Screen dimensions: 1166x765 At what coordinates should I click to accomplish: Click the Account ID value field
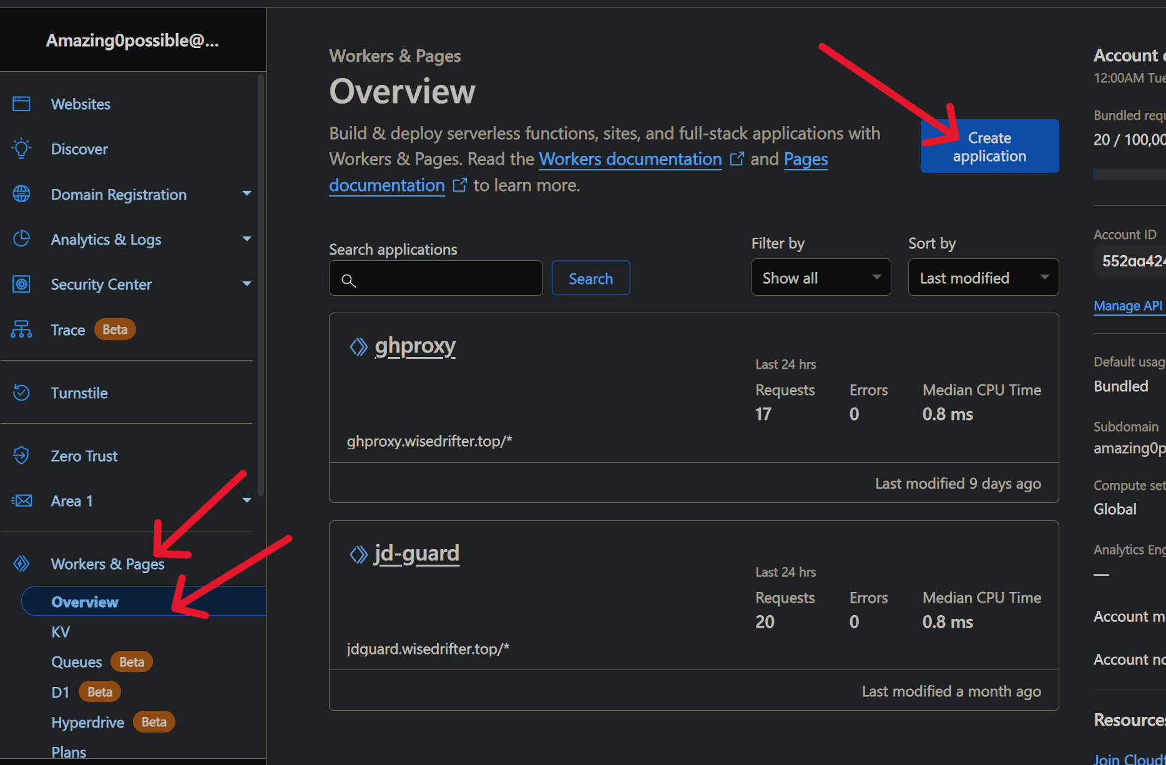(1130, 261)
